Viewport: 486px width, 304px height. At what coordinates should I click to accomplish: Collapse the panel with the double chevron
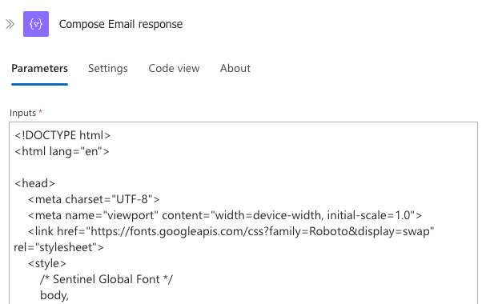(10, 24)
